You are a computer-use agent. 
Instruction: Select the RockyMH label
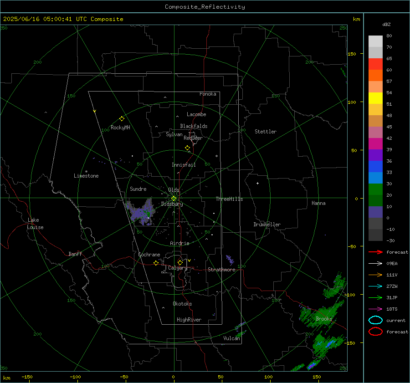click(x=120, y=128)
